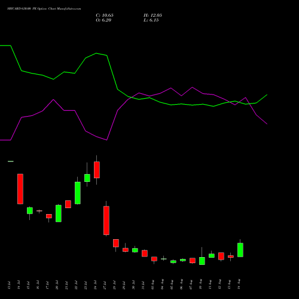
Task: Click the red candle for 28 Jul
Action: (x=116, y=243)
